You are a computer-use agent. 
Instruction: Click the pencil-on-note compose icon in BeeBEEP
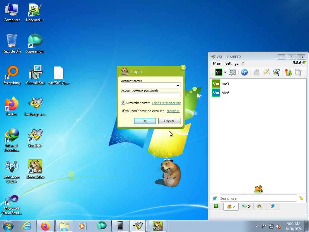tap(266, 72)
